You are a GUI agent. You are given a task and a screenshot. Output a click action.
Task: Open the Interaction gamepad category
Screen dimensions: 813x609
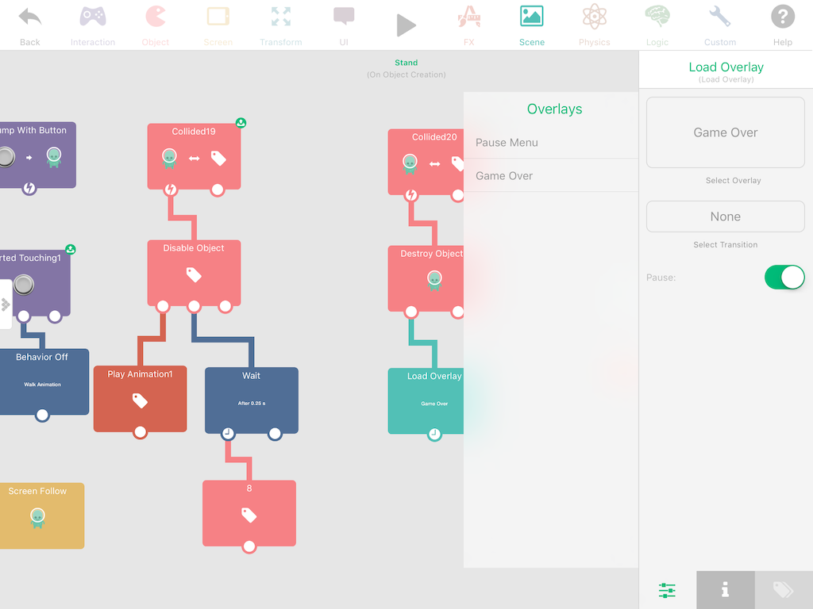pos(93,26)
